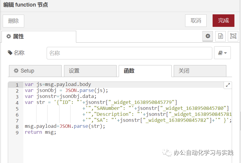Click line number 4 in the gutter
Screen dimensions: 241x163
tap(17, 103)
